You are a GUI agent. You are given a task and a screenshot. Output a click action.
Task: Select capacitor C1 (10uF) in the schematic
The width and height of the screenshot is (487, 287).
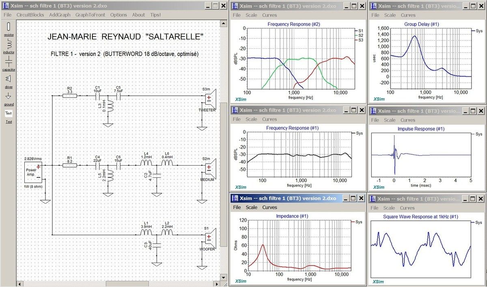tap(97, 96)
